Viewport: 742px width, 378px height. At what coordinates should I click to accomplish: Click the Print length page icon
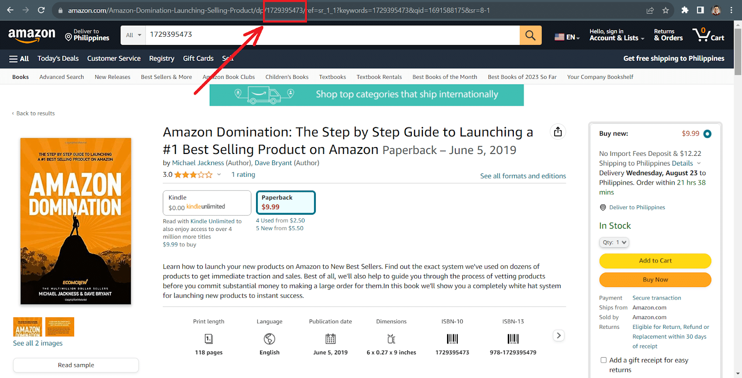tap(209, 339)
